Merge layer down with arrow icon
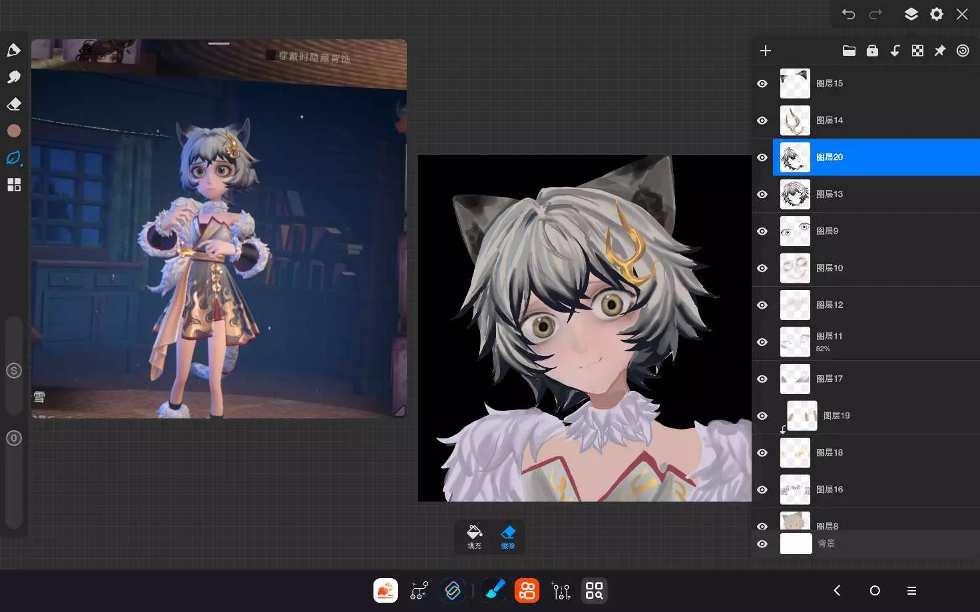Screen dimensions: 980x612 pyautogui.click(x=895, y=51)
